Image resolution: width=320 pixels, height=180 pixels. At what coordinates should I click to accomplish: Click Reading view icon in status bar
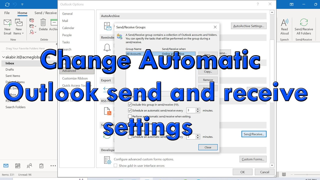point(284,174)
